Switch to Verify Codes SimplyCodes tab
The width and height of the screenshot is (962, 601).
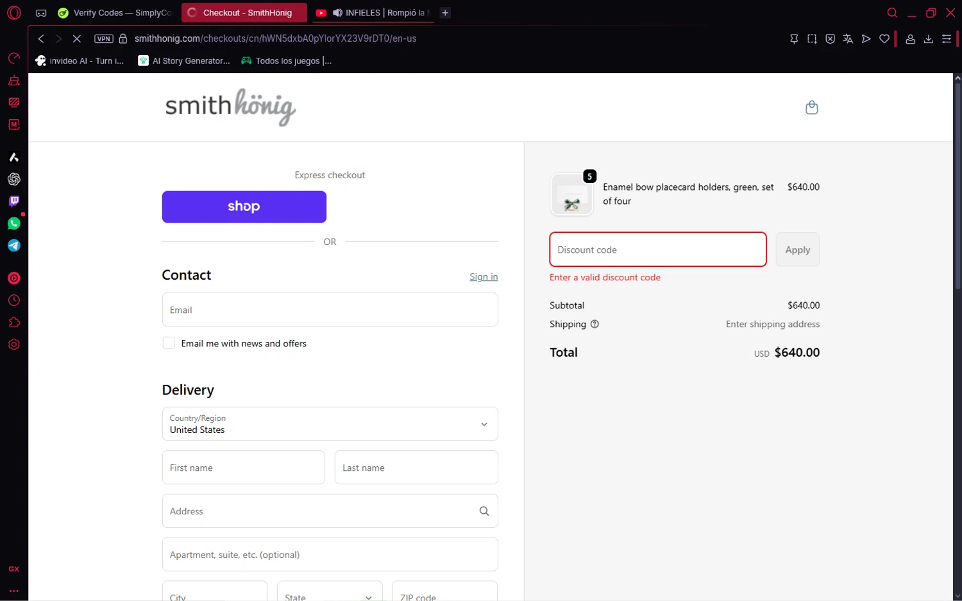coord(115,13)
